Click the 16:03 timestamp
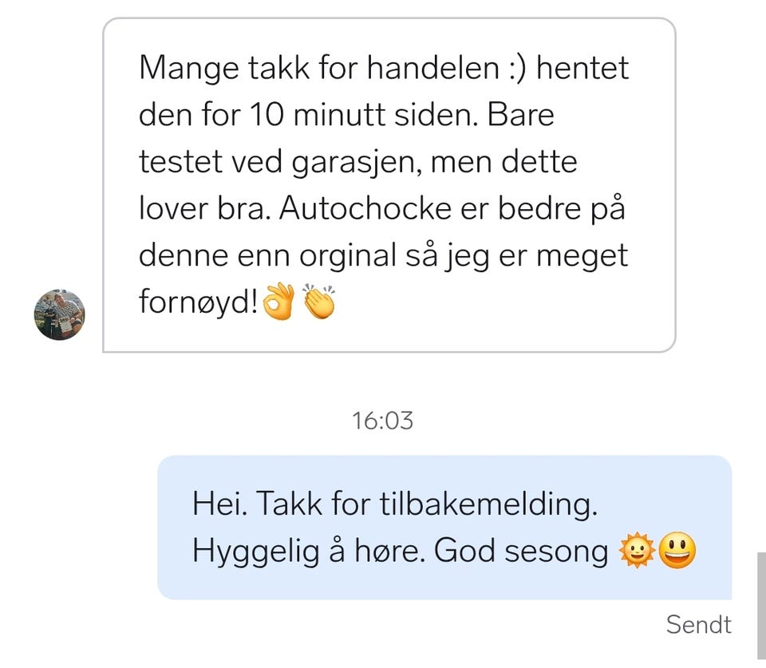766x668 pixels. click(382, 421)
